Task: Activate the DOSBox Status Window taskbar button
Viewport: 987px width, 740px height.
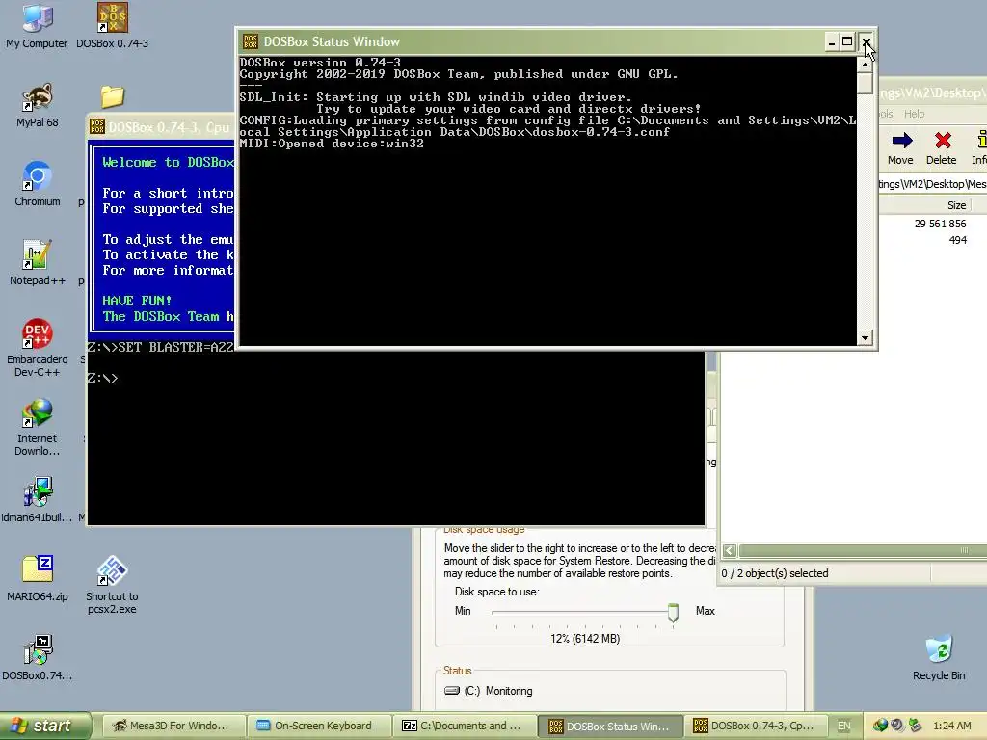Action: tap(609, 726)
